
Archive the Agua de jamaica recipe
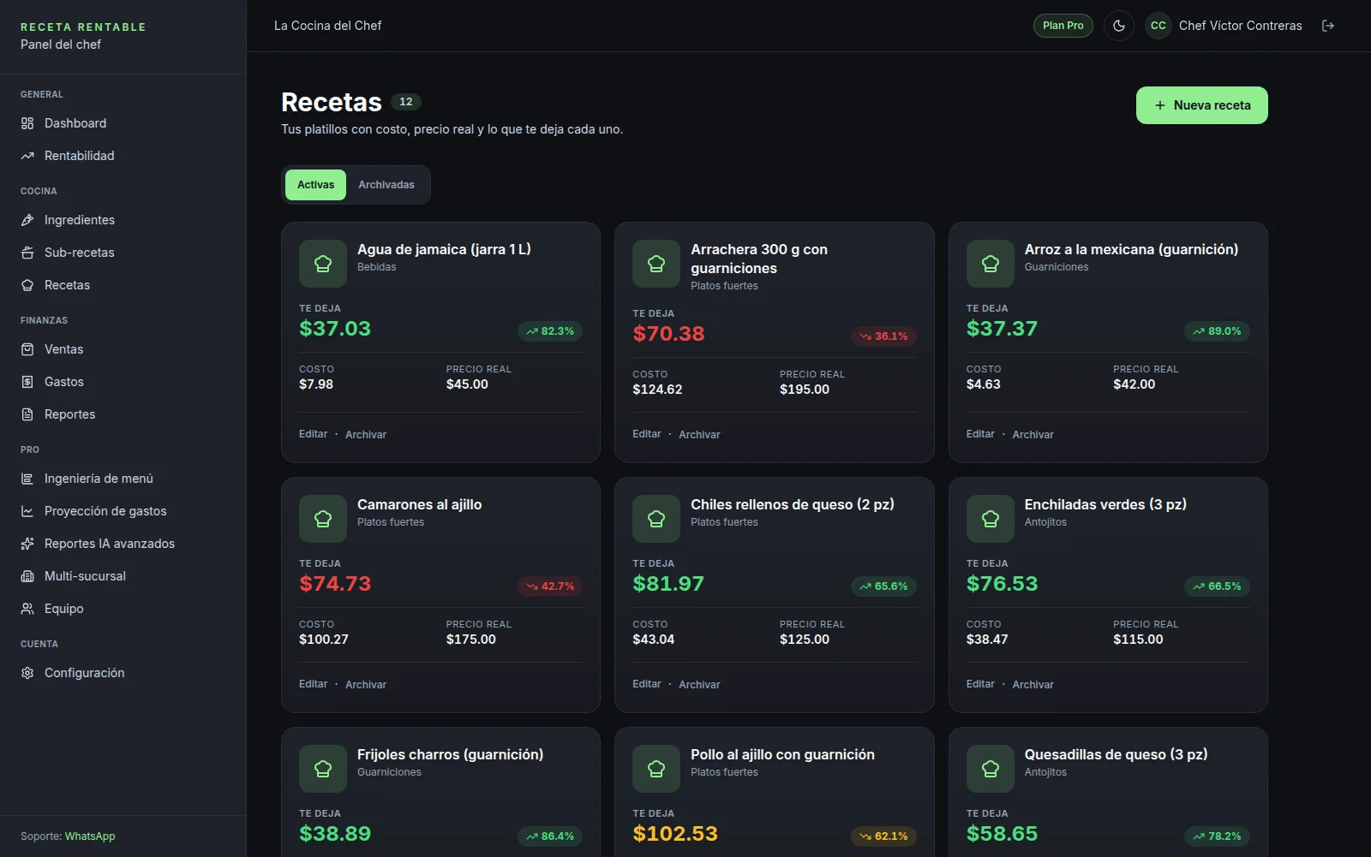[366, 435]
